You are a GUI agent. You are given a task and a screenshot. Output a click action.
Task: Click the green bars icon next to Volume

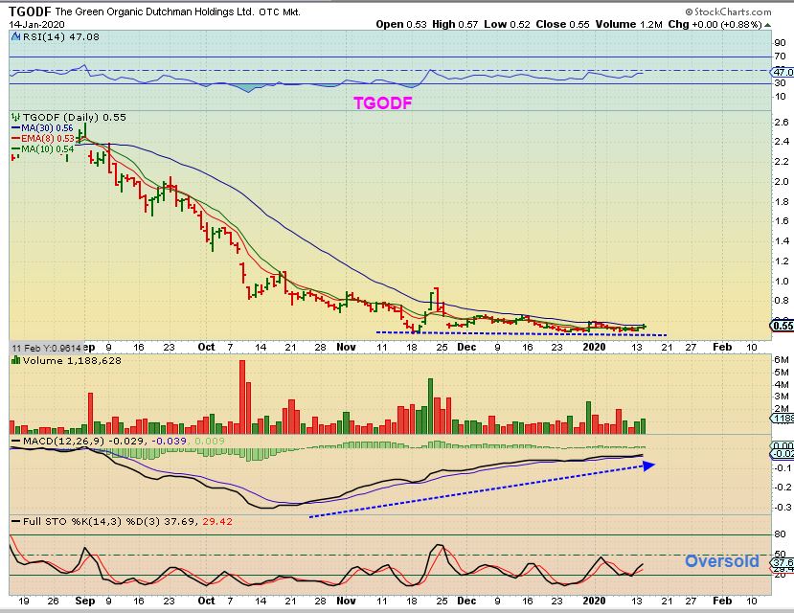click(x=15, y=360)
